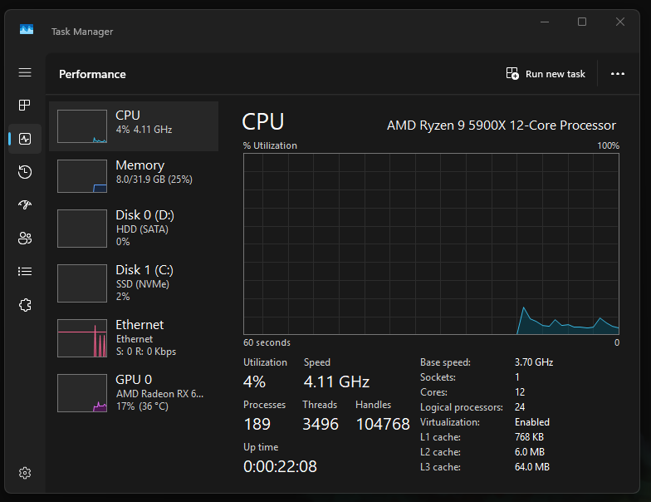Open the Startup apps page icon
The width and height of the screenshot is (651, 502).
[x=25, y=204]
